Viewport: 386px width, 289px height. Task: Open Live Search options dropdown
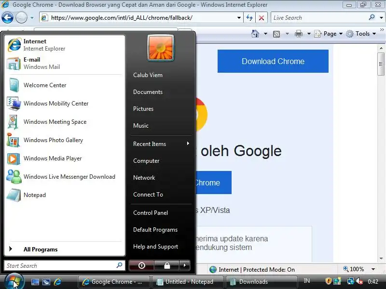pos(381,18)
